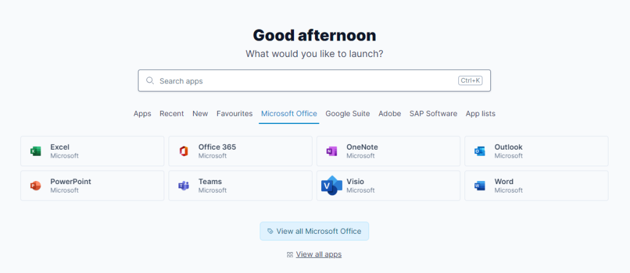This screenshot has width=630, height=273.
Task: Click the Visio app icon
Action: click(x=332, y=185)
